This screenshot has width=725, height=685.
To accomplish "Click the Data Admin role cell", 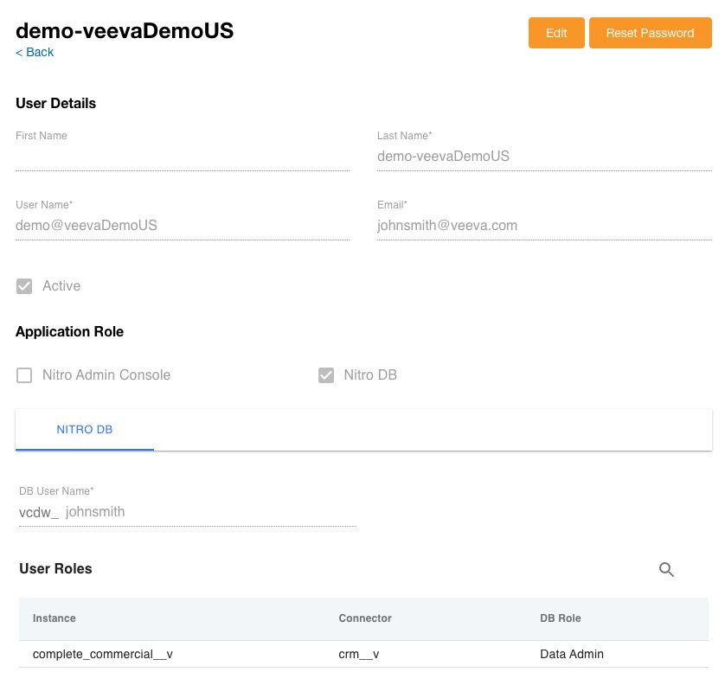I will (x=571, y=655).
